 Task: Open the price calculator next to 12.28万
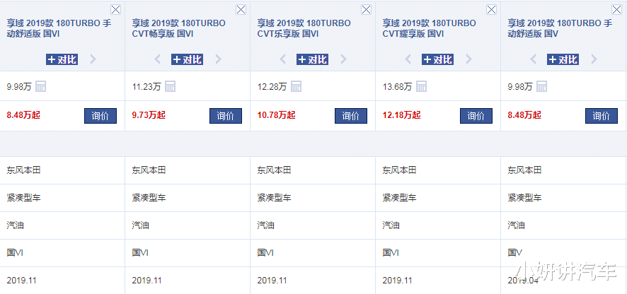pos(296,87)
